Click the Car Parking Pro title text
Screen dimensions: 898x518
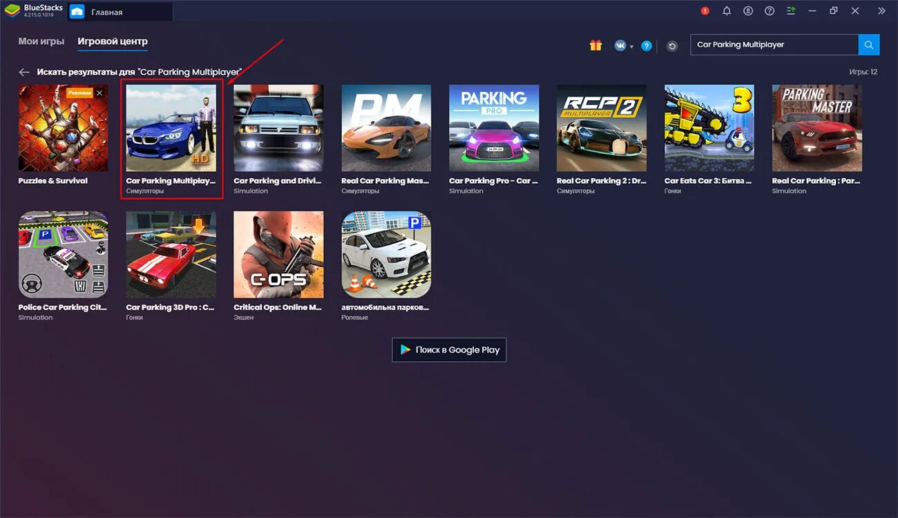tap(494, 181)
